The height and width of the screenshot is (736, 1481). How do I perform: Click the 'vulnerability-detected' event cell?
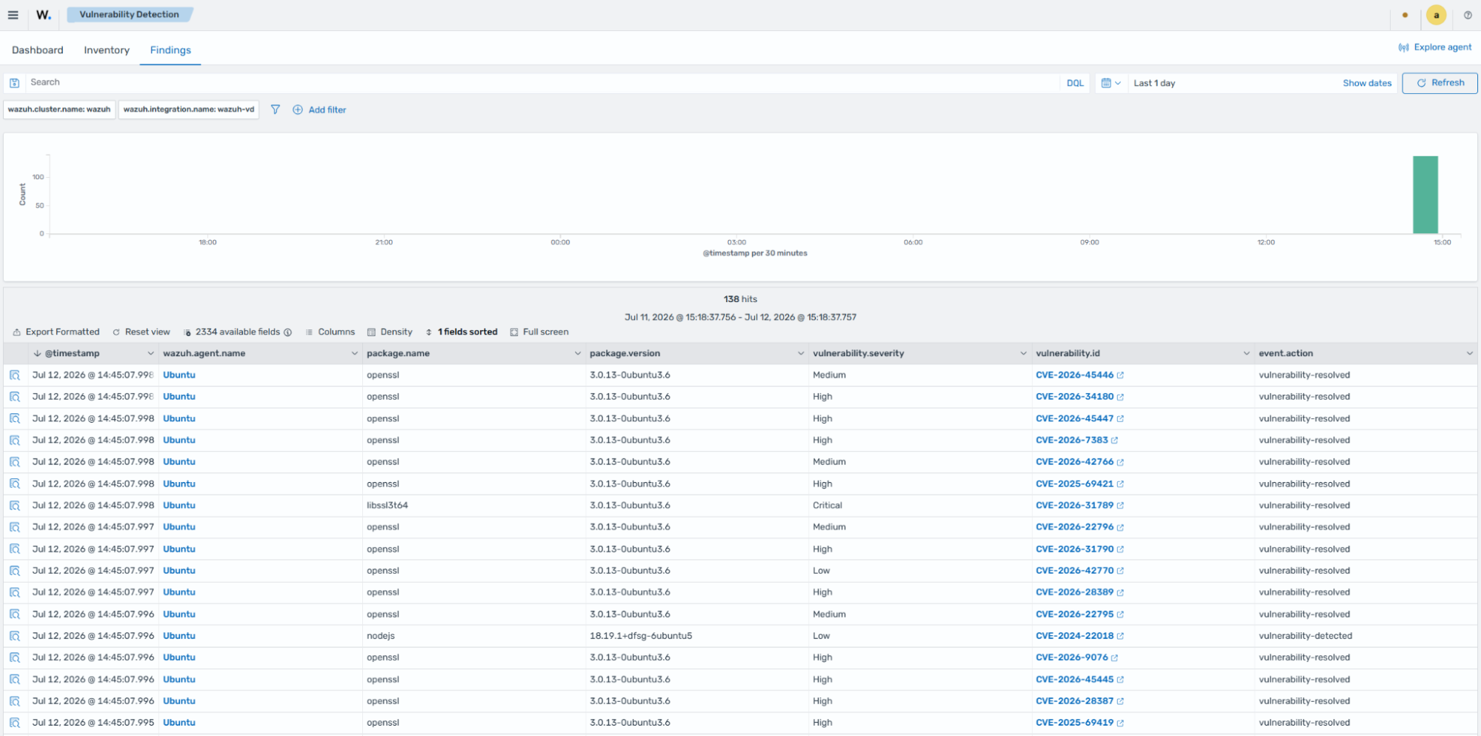tap(1305, 636)
